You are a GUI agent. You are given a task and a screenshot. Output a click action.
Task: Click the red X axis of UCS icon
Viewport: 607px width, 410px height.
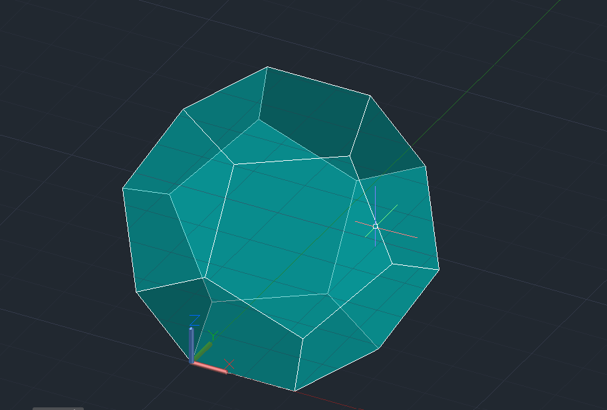coord(209,367)
